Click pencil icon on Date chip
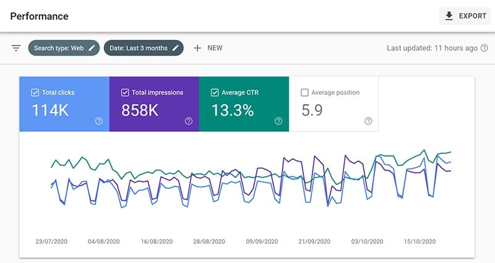 tap(176, 48)
